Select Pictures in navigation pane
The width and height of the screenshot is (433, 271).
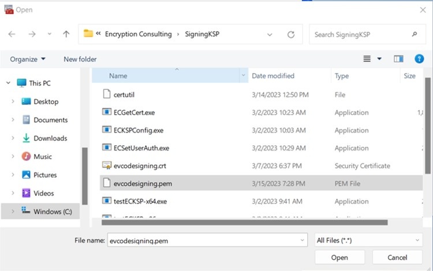coord(45,175)
